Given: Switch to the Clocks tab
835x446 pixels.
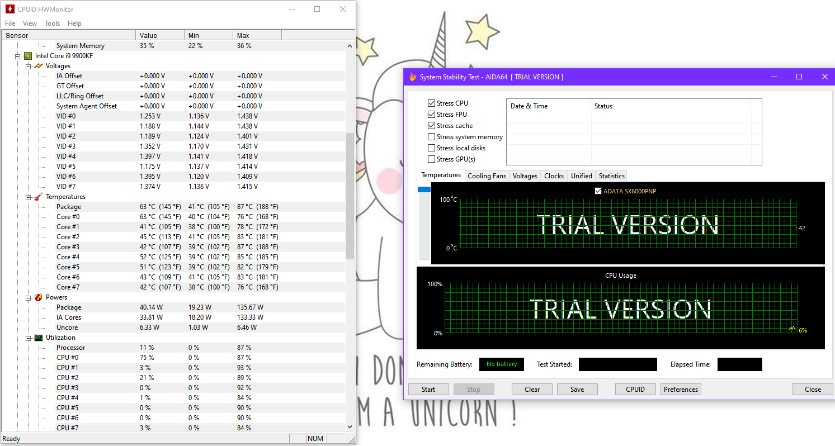Looking at the screenshot, I should [x=554, y=176].
